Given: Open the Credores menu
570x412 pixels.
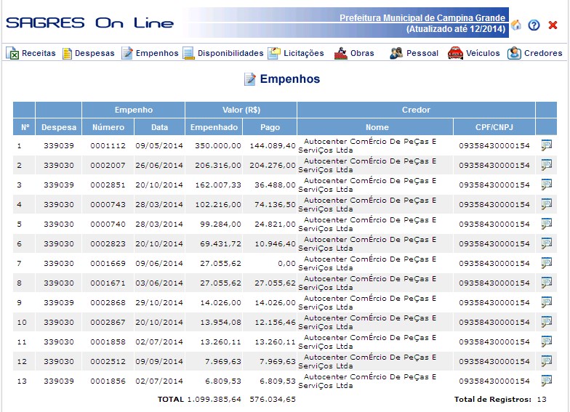Looking at the screenshot, I should pos(543,54).
